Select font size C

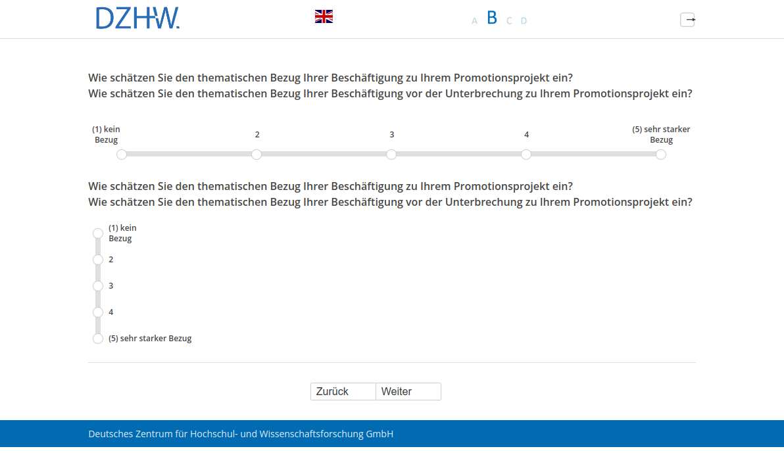click(x=509, y=21)
